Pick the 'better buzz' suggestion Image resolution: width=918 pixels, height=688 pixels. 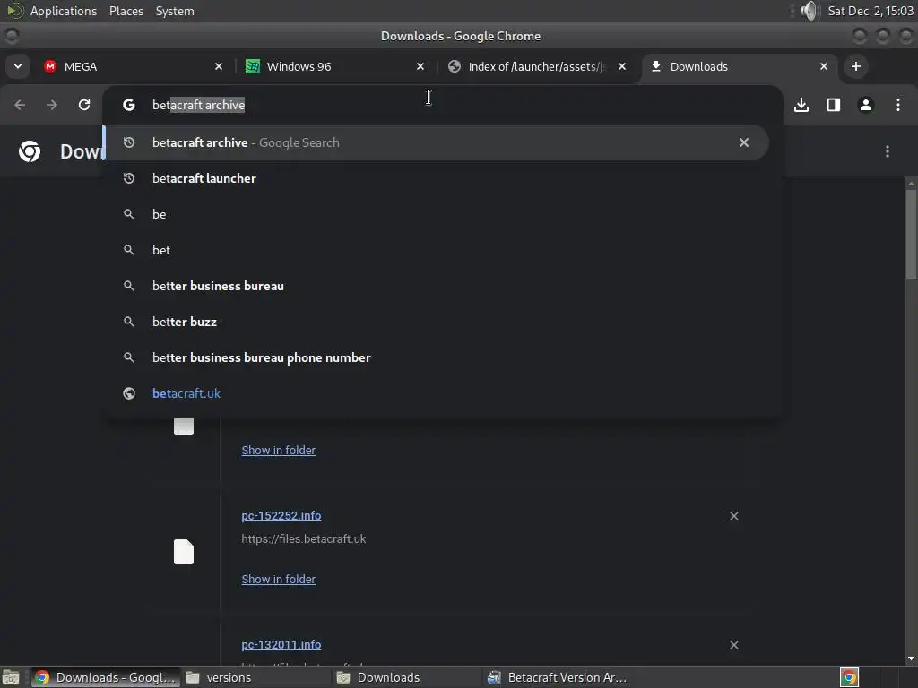coord(436,322)
